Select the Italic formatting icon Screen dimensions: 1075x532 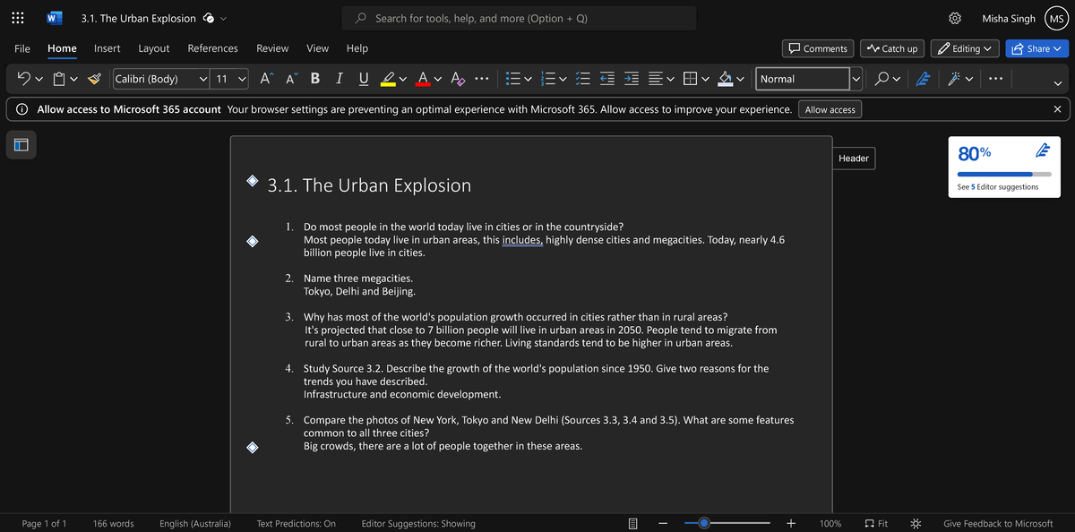339,79
